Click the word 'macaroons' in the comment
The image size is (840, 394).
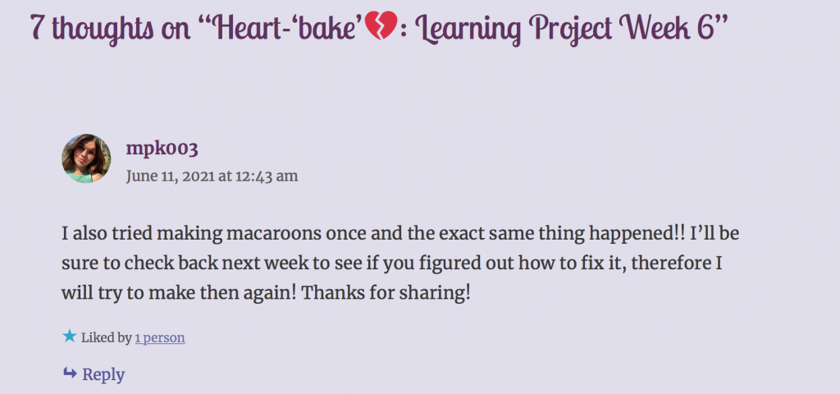(274, 234)
